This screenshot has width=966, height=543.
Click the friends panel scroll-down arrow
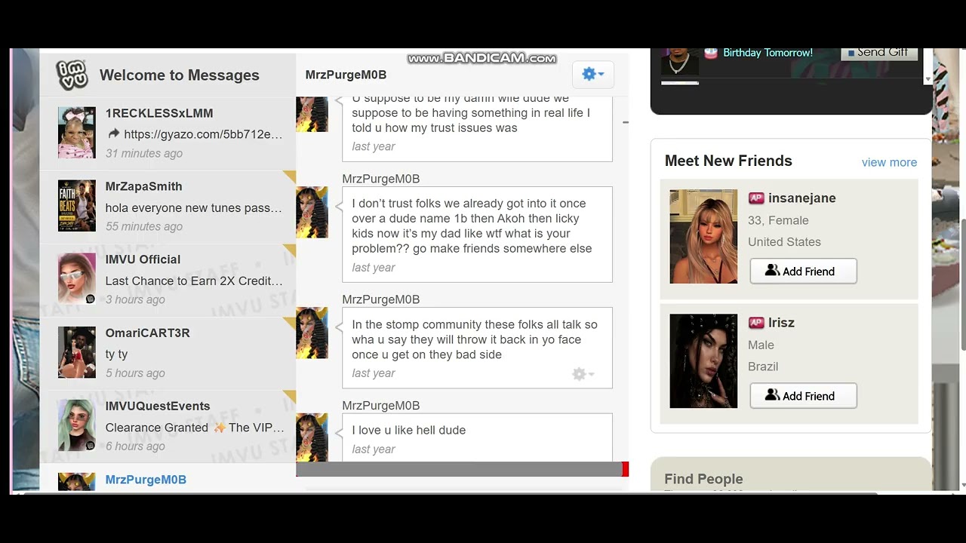tap(928, 78)
